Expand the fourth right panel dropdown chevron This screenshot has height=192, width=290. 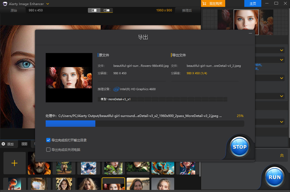pos(282,96)
